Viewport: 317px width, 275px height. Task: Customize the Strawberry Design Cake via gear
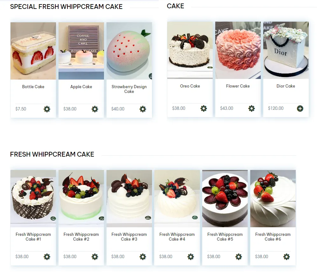coord(143,109)
